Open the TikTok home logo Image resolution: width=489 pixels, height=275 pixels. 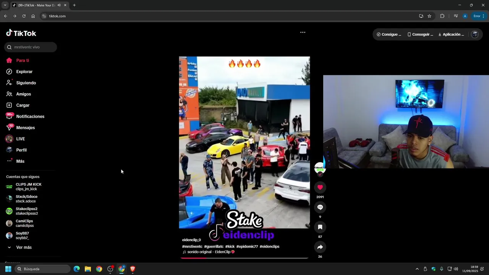click(x=21, y=33)
